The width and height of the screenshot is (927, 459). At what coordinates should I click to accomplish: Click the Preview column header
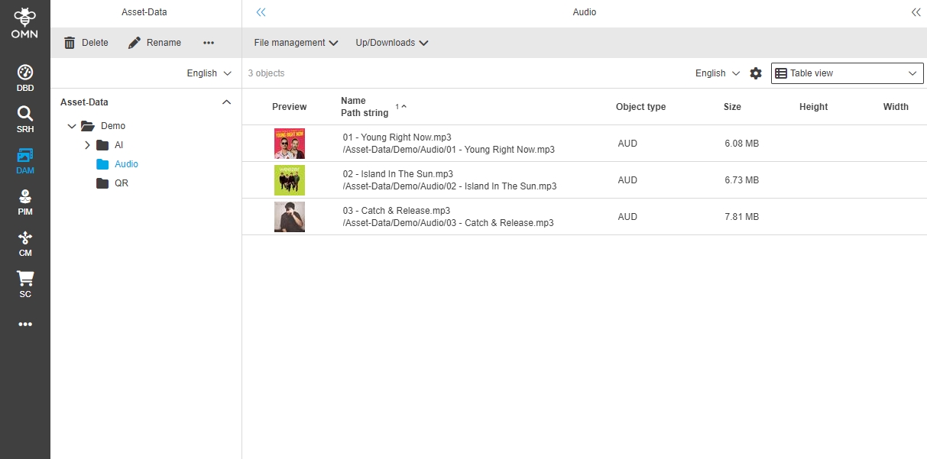290,107
